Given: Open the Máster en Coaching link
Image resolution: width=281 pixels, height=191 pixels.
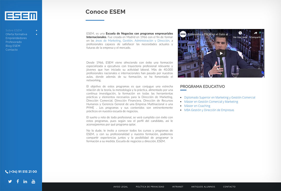Looking at the screenshot, I should 197,106.
